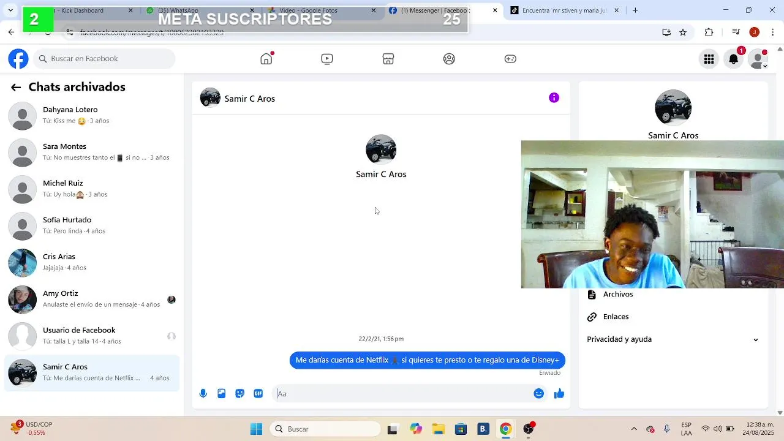Open Cris Arias archived chat
The width and height of the screenshot is (784, 441).
coord(92,262)
